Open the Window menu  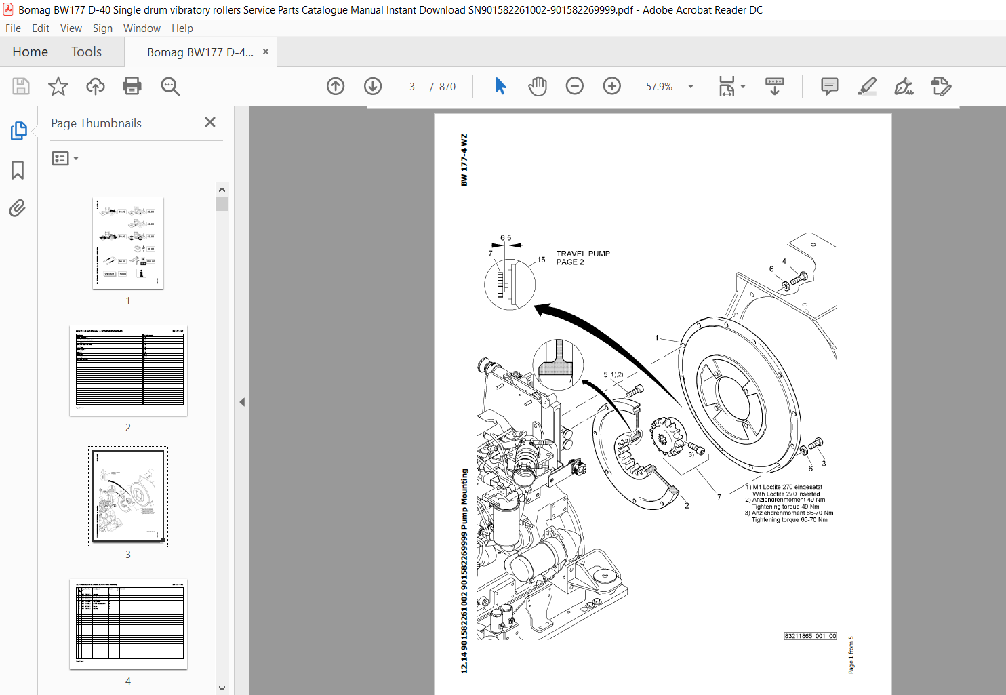[142, 28]
